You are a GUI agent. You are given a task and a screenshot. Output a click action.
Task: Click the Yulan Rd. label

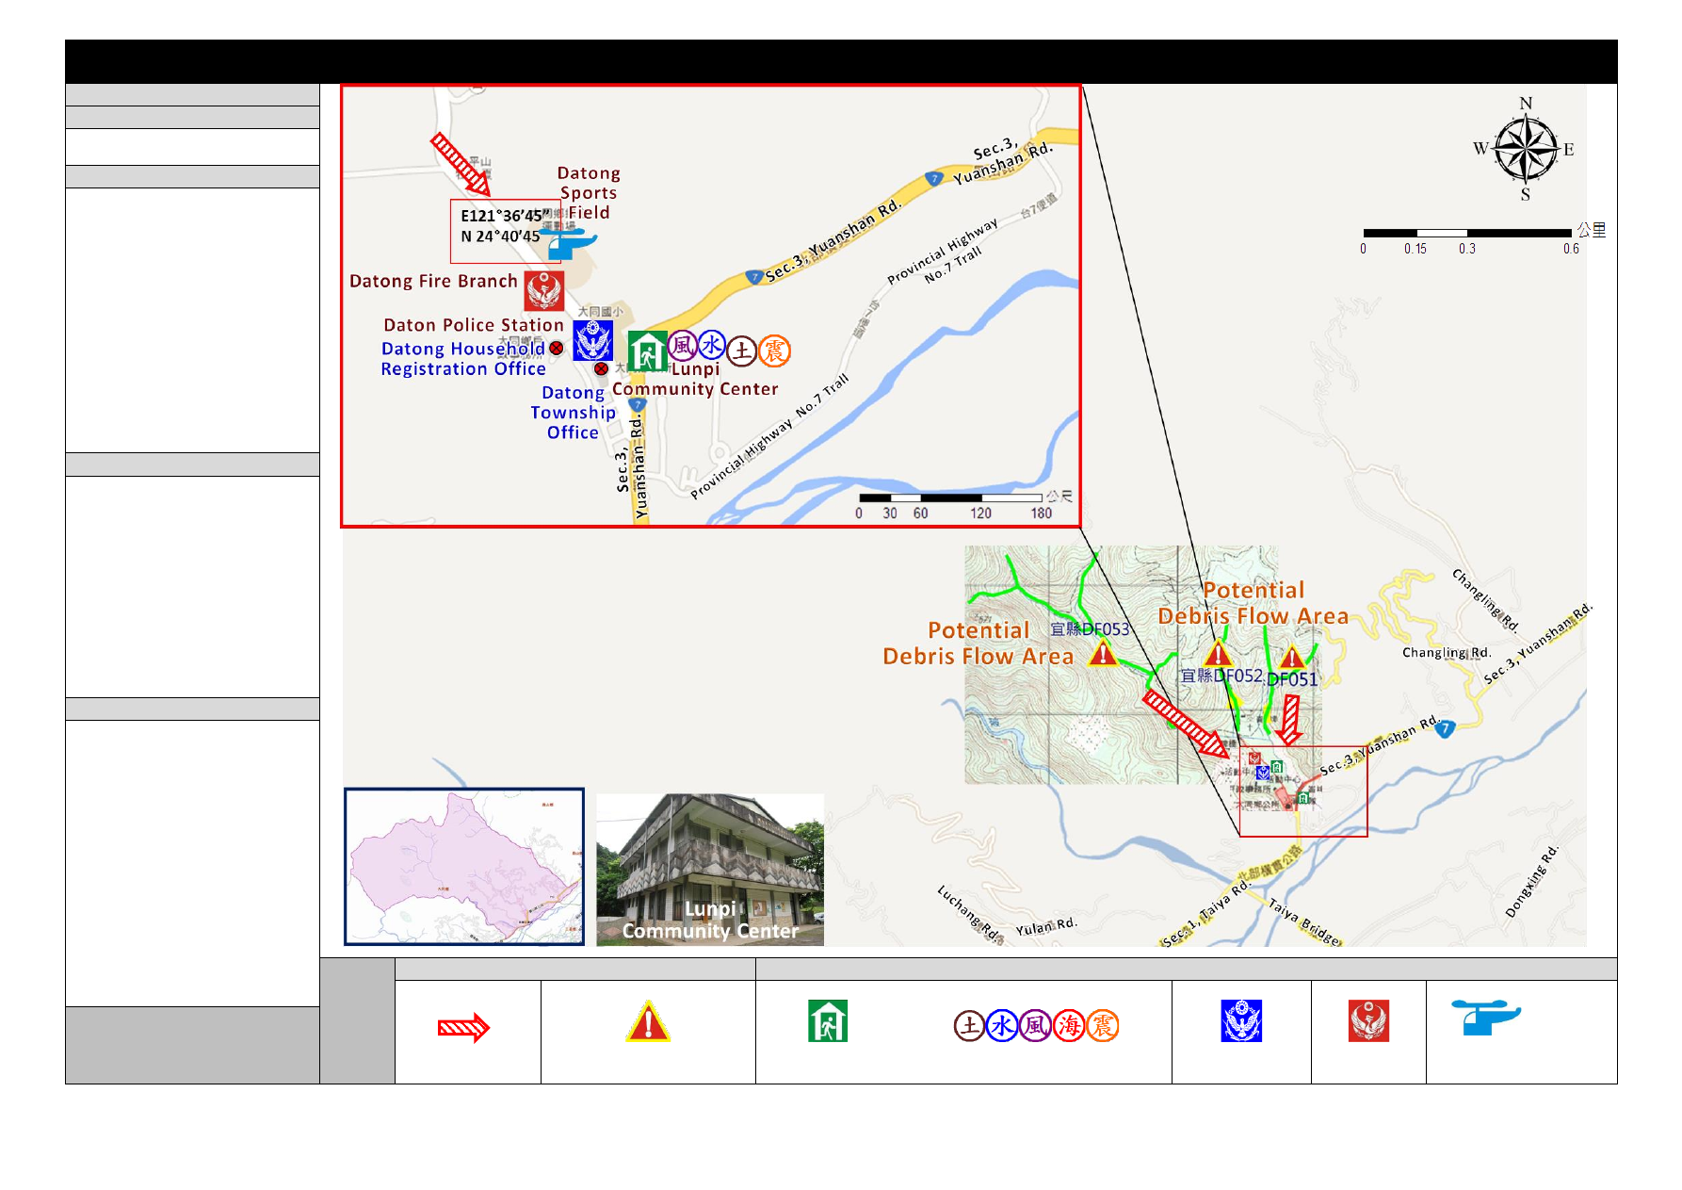1045,927
